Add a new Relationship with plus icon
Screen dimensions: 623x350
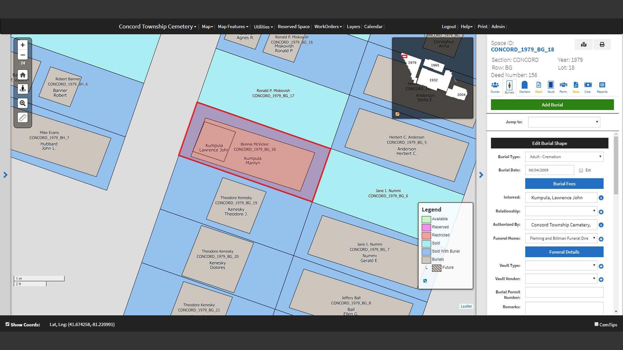[601, 212]
